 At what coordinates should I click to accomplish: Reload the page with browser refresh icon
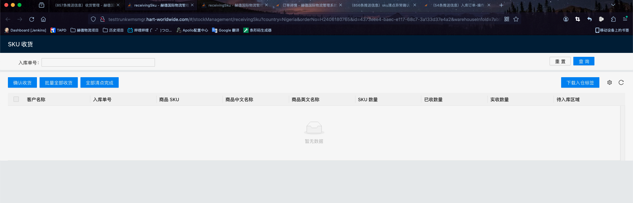tap(32, 19)
